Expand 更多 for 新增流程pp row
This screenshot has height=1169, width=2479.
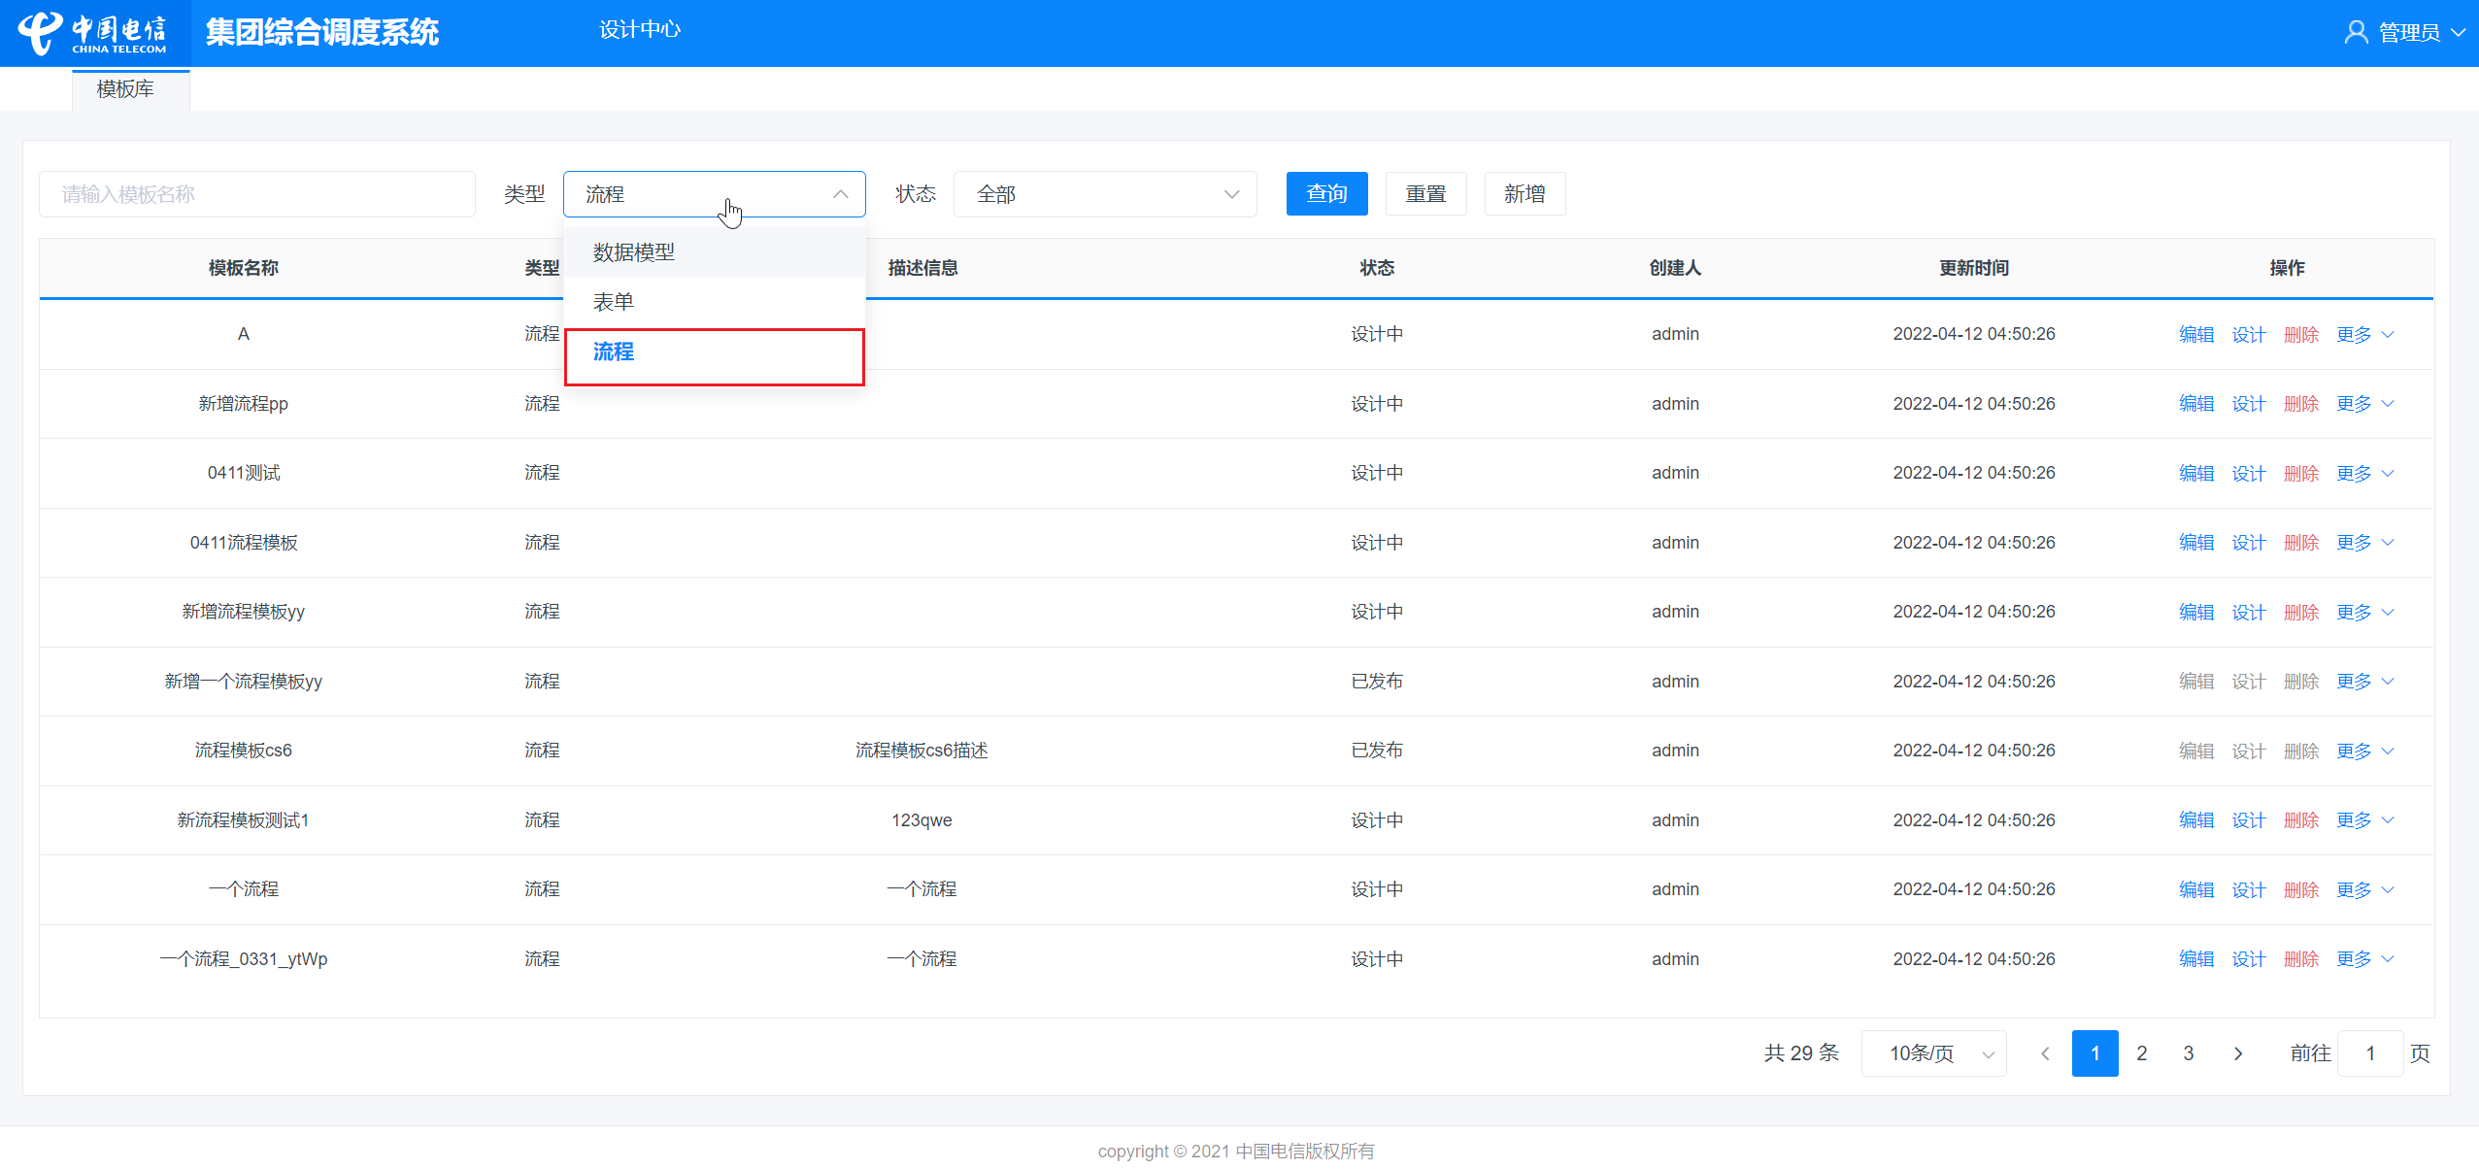pyautogui.click(x=2364, y=404)
